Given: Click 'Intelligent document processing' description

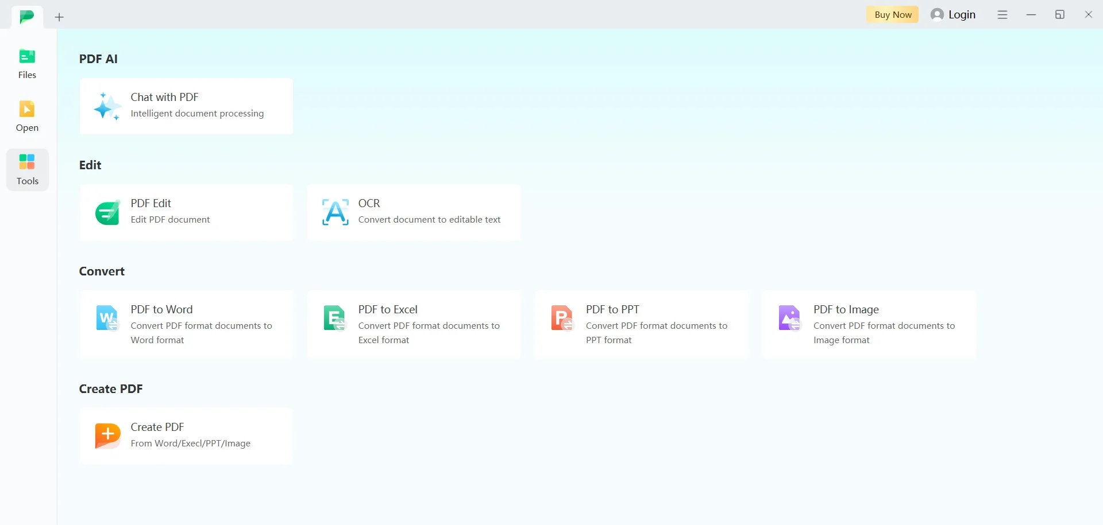Looking at the screenshot, I should pyautogui.click(x=197, y=114).
